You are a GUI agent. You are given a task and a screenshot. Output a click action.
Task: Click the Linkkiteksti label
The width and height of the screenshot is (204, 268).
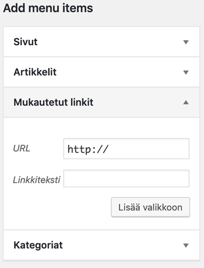click(x=37, y=180)
